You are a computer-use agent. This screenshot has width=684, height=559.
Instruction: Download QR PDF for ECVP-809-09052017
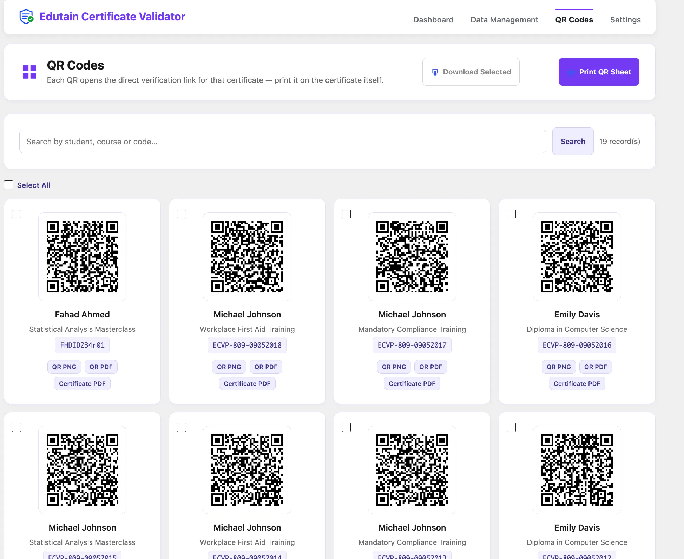431,367
